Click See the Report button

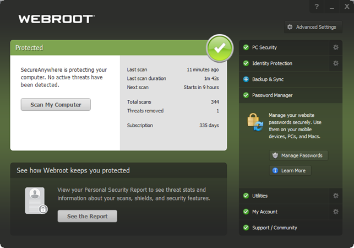(88, 216)
